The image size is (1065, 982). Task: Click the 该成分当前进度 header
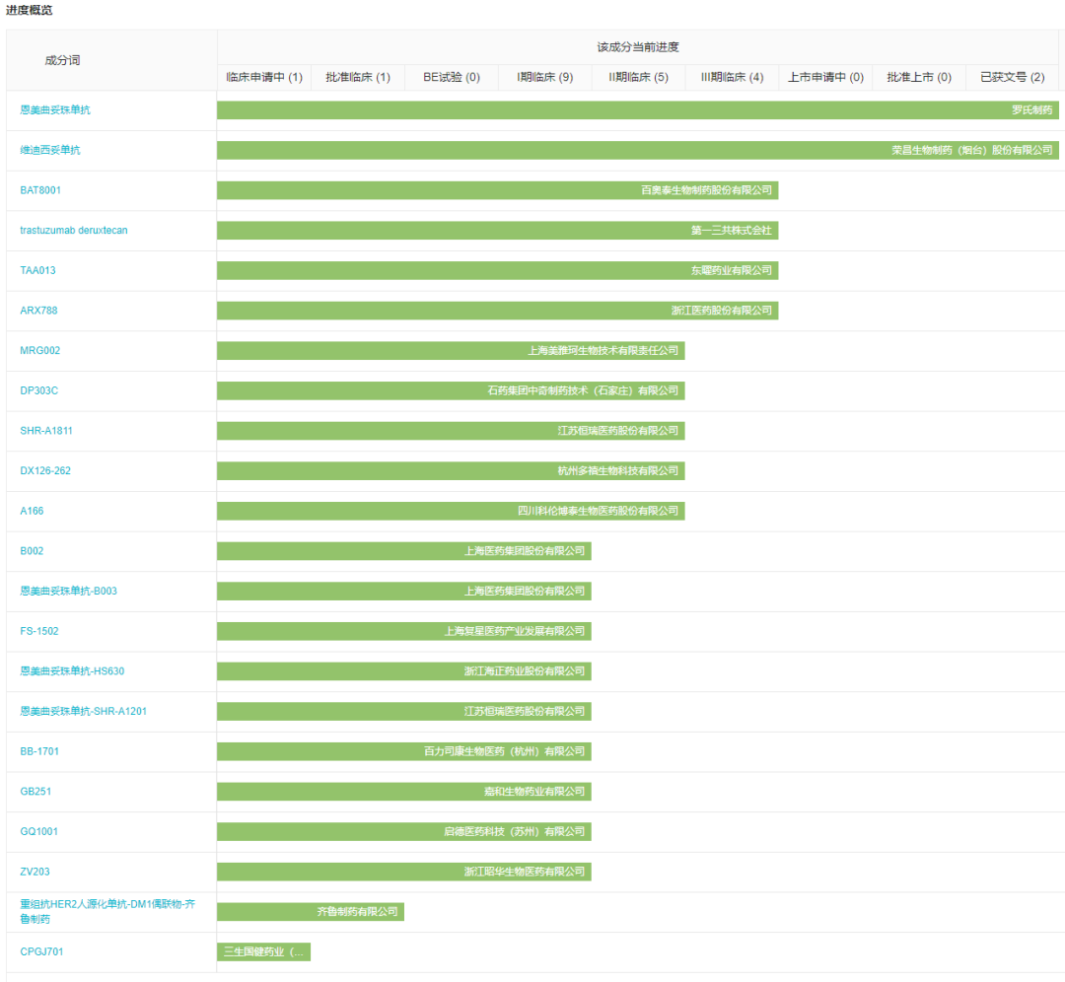638,47
